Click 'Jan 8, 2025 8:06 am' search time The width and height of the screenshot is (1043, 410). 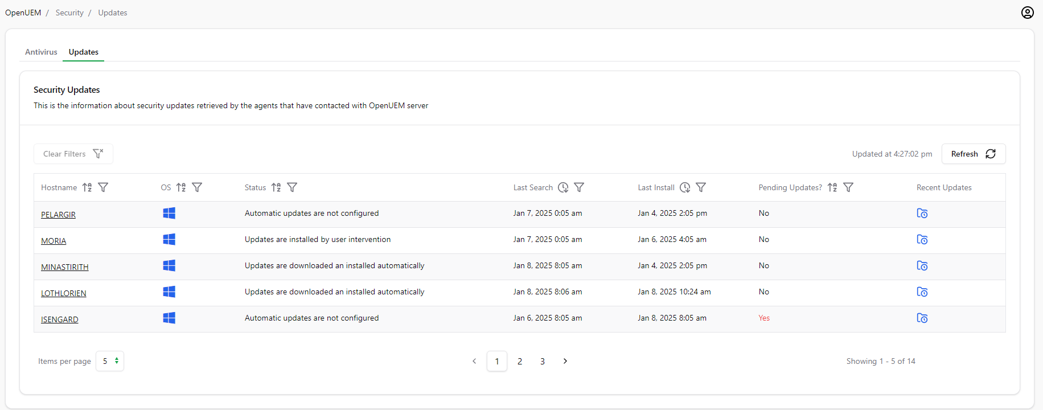pyautogui.click(x=548, y=292)
